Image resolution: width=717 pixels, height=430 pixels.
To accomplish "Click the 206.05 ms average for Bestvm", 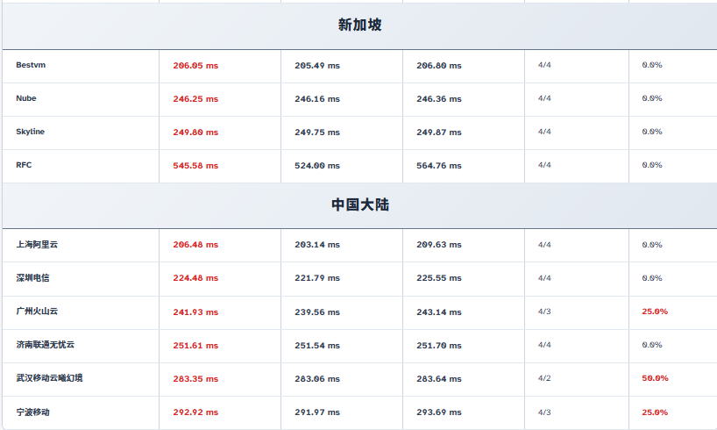I will pos(195,65).
